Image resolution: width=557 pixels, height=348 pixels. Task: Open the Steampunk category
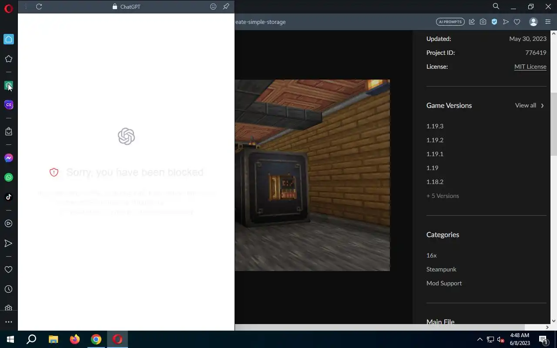pos(441,269)
